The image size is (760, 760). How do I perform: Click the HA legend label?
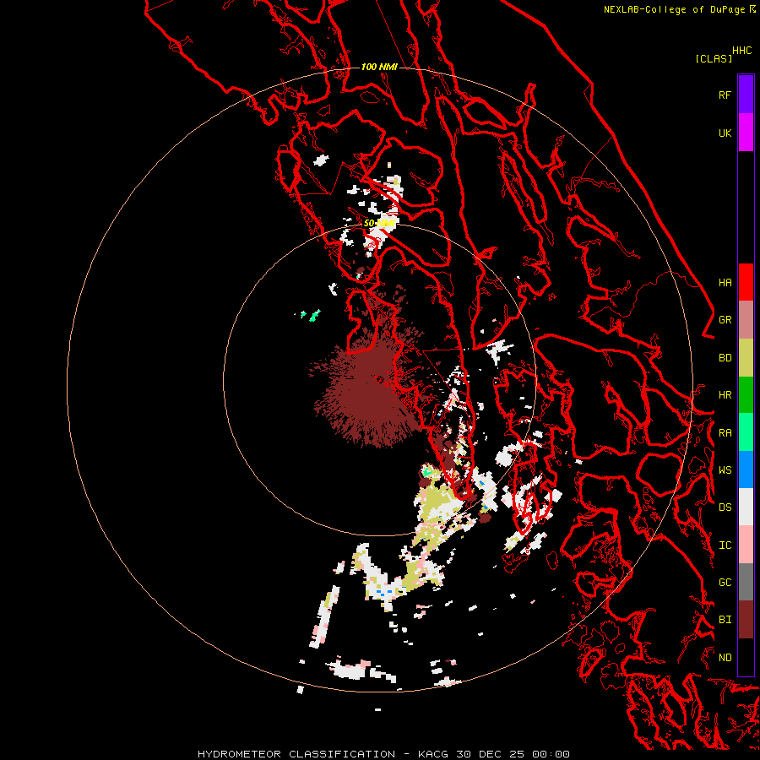coord(725,282)
